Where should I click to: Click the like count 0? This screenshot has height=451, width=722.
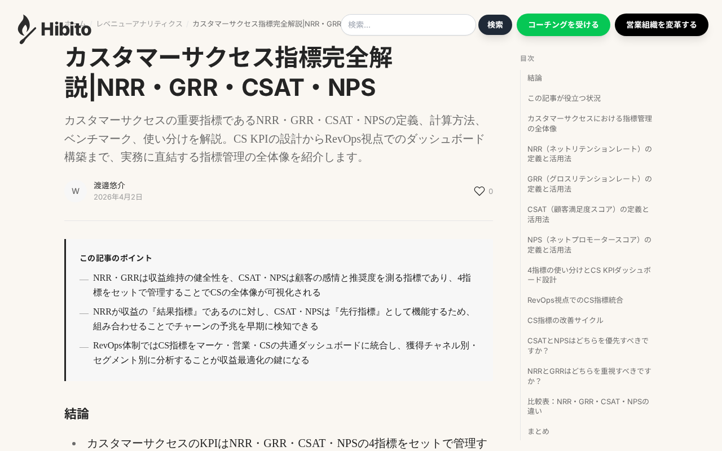[x=491, y=191]
